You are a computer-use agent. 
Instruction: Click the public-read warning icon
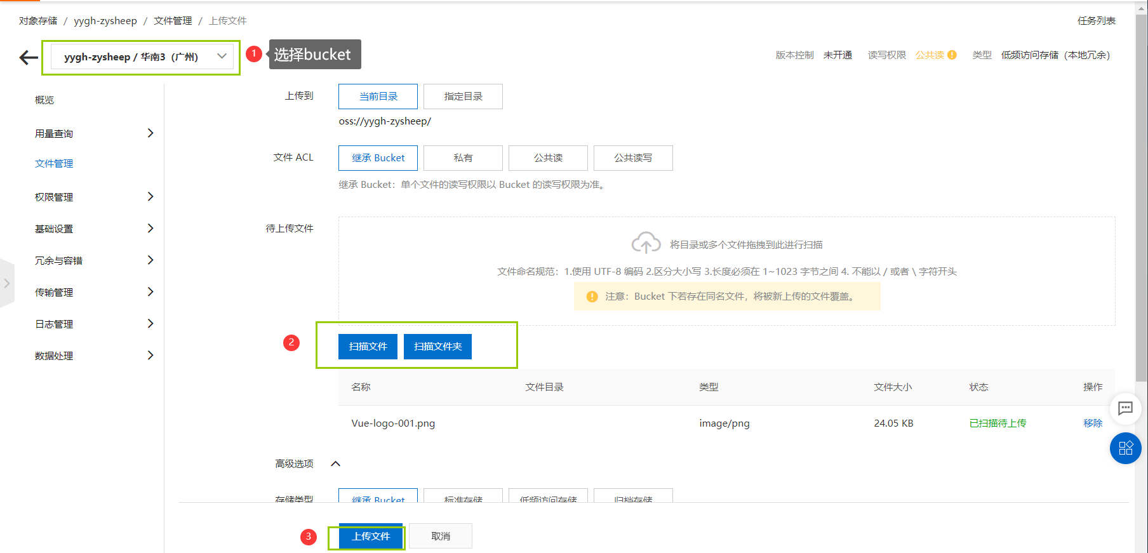[x=952, y=55]
